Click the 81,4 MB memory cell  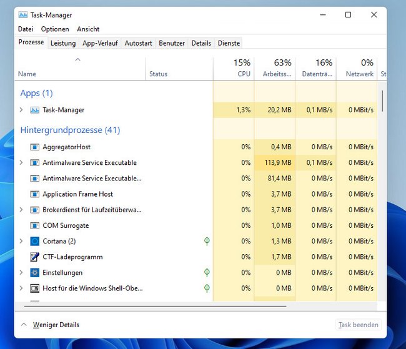[x=275, y=179]
